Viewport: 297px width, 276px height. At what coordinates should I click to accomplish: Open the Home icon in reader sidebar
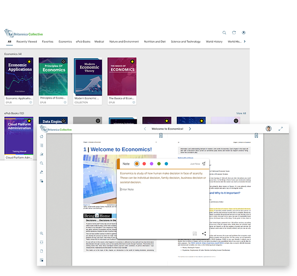(x=42, y=137)
